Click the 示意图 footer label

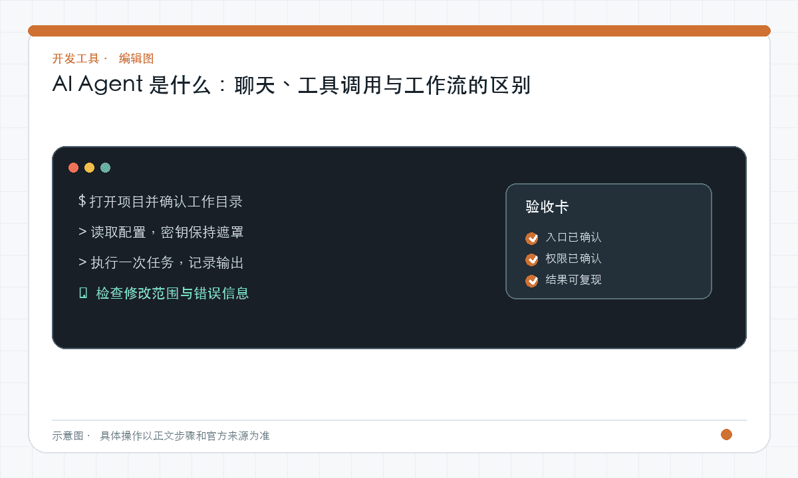click(x=68, y=436)
